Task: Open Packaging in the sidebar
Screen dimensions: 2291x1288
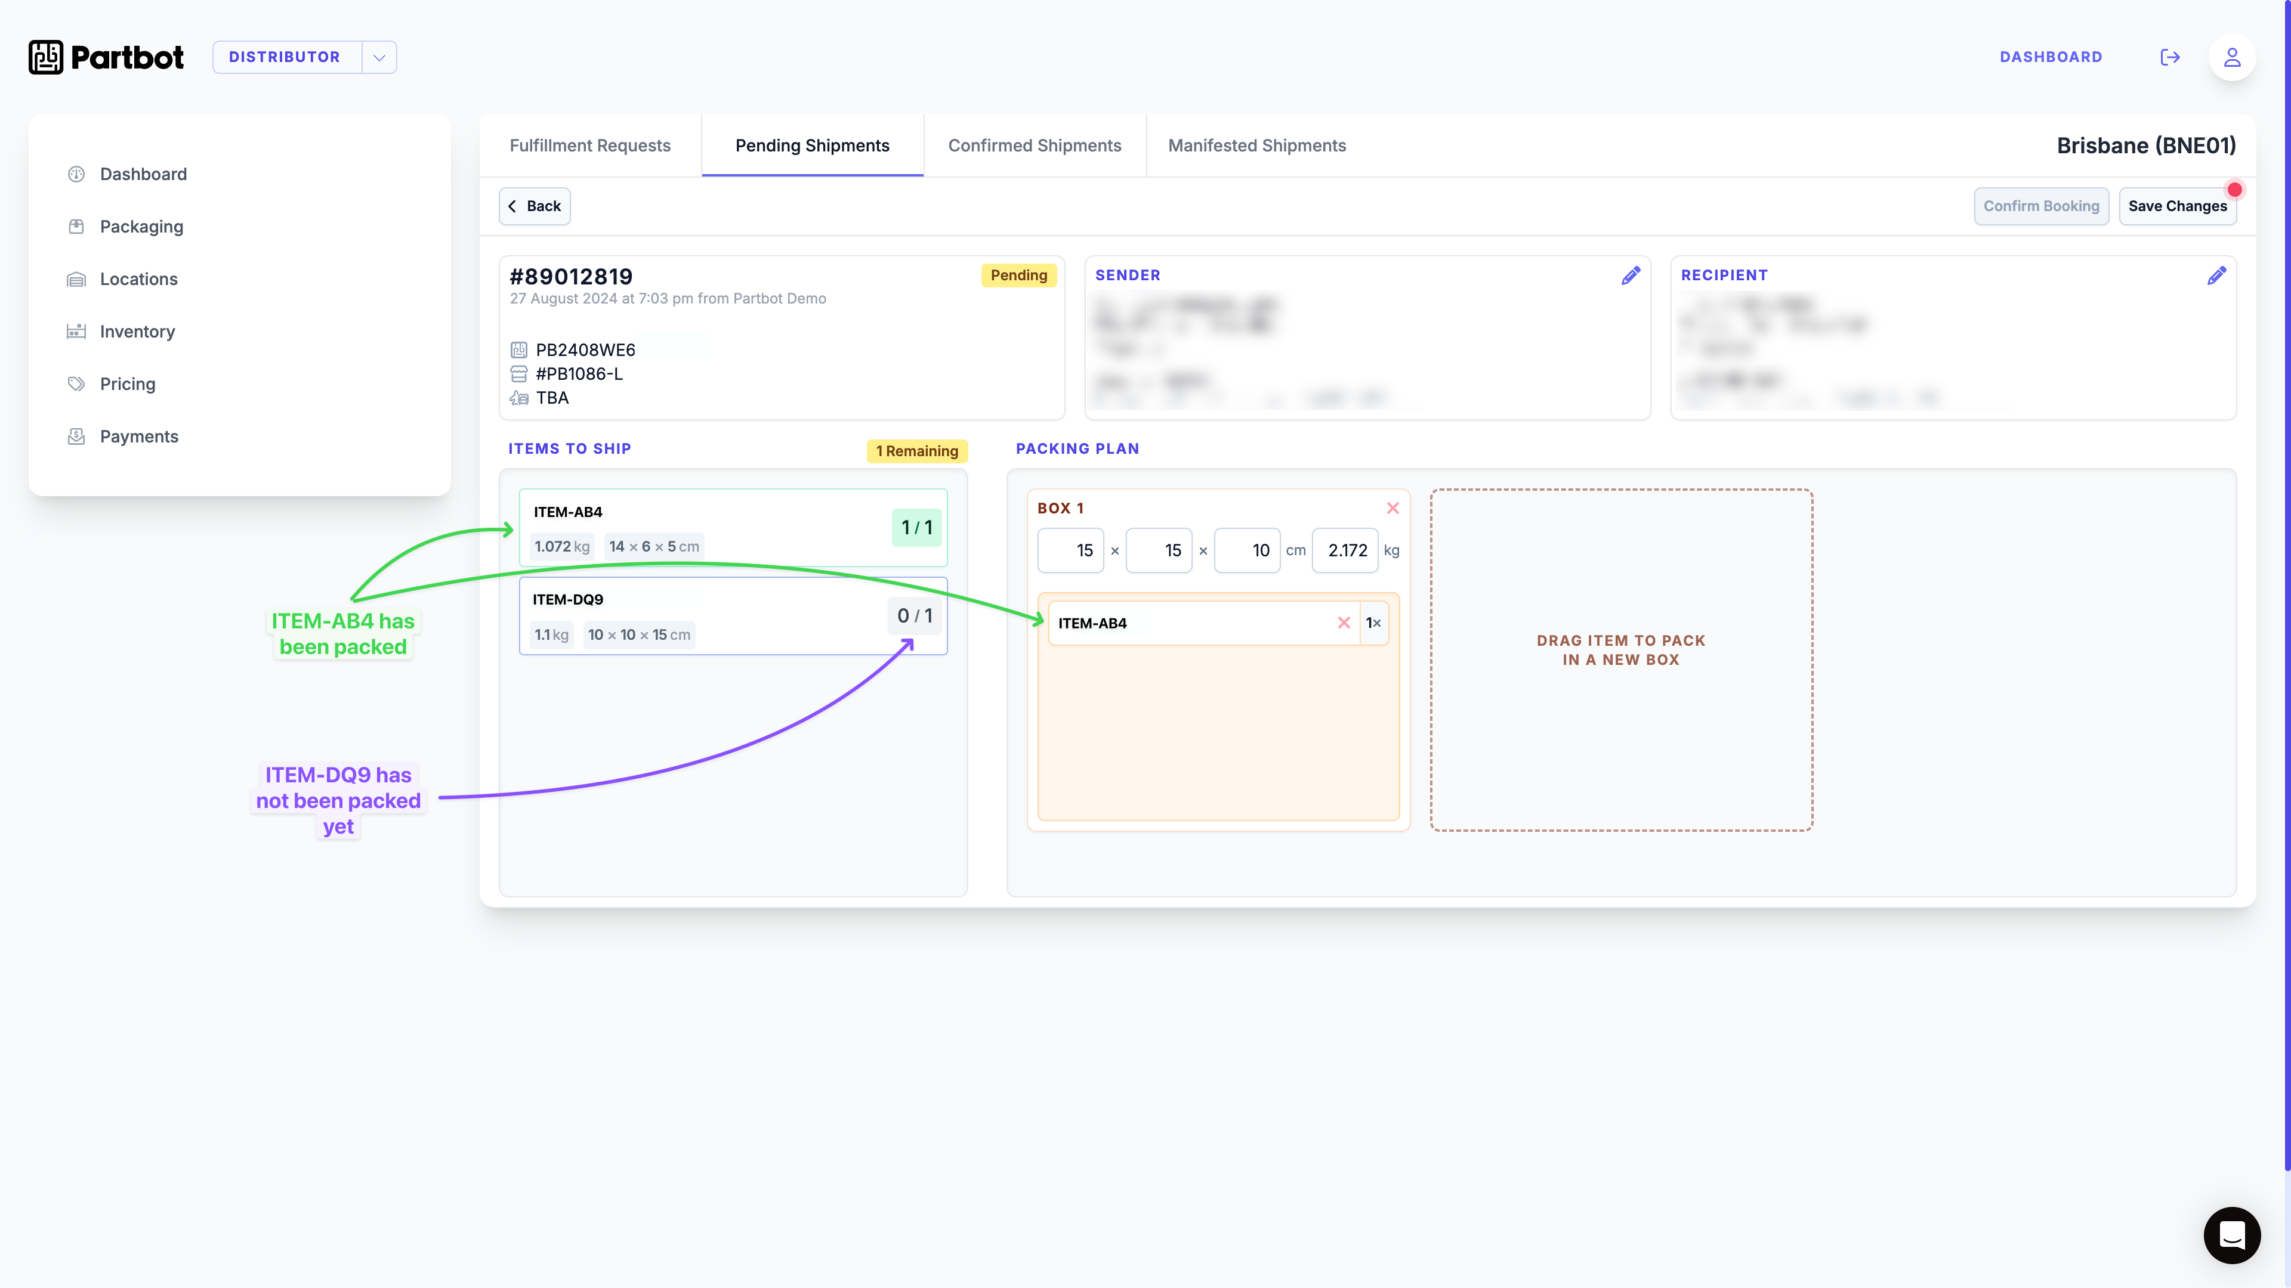Action: [x=141, y=227]
